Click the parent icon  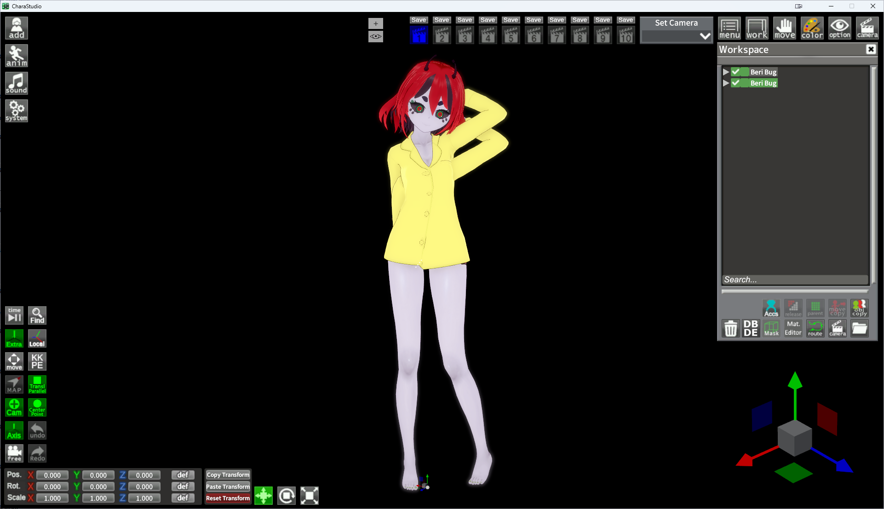click(815, 308)
